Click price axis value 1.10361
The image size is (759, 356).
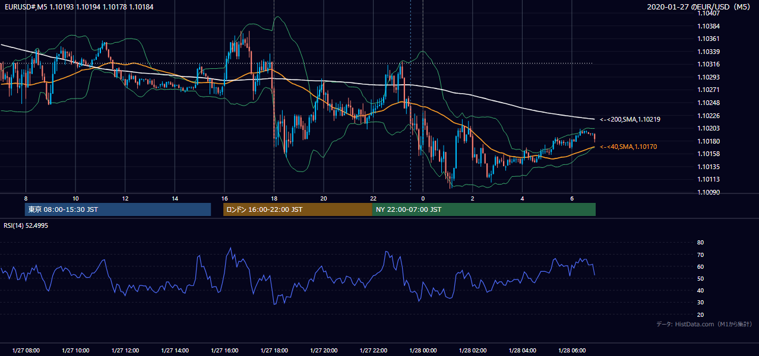click(x=709, y=39)
